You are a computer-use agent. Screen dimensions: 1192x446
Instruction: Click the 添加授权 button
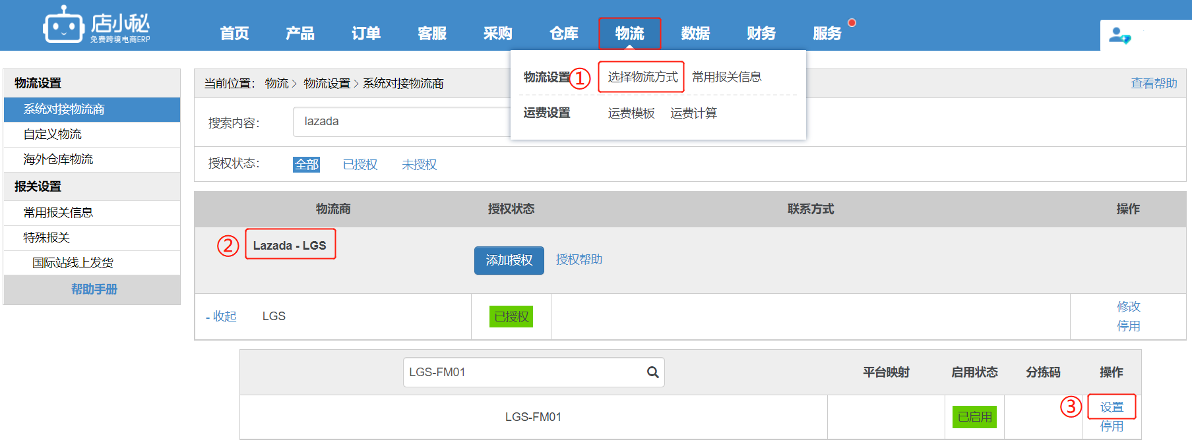509,260
